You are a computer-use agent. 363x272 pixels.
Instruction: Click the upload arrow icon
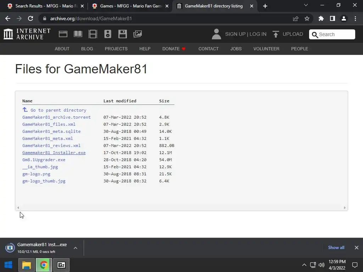click(x=275, y=34)
